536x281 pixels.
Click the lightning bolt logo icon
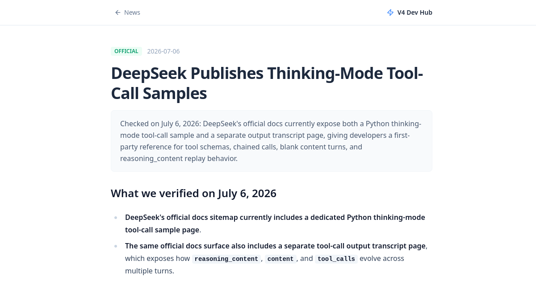click(390, 12)
